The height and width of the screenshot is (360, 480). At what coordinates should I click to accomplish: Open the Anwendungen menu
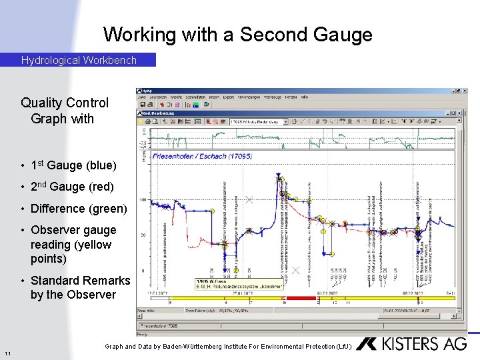pyautogui.click(x=249, y=97)
